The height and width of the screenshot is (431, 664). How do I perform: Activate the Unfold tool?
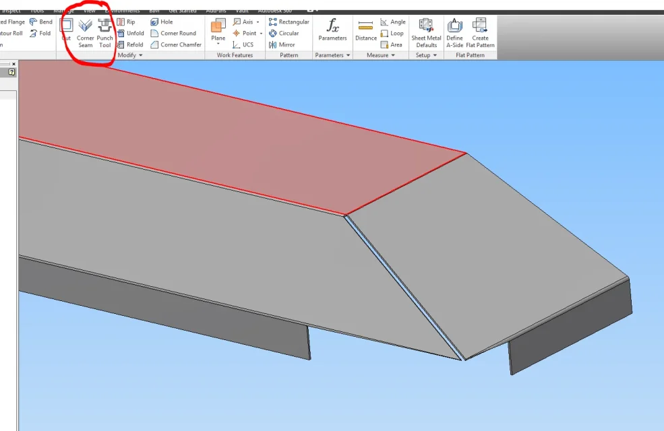131,33
